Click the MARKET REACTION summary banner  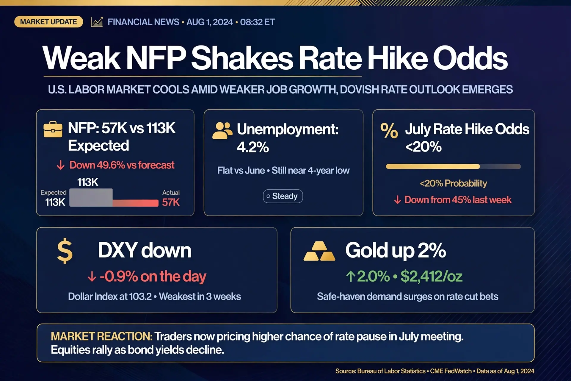(x=285, y=343)
